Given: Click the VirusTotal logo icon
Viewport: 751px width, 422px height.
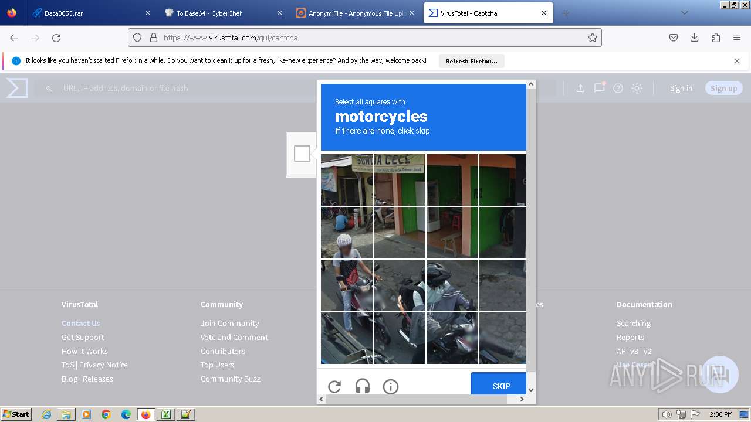Looking at the screenshot, I should point(17,88).
